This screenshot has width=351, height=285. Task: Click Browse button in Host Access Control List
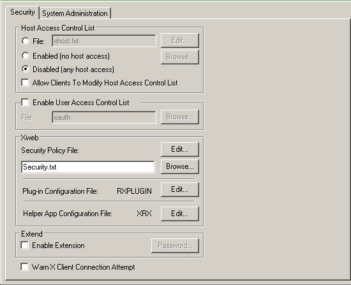click(x=180, y=57)
